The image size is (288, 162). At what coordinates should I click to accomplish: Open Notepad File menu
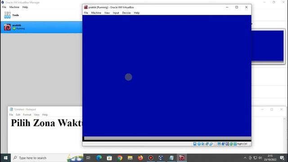coord(11,115)
